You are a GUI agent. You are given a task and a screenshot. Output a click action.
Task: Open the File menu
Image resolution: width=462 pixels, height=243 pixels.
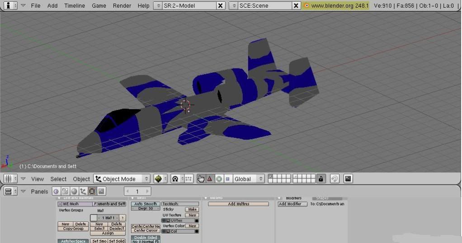click(x=36, y=5)
